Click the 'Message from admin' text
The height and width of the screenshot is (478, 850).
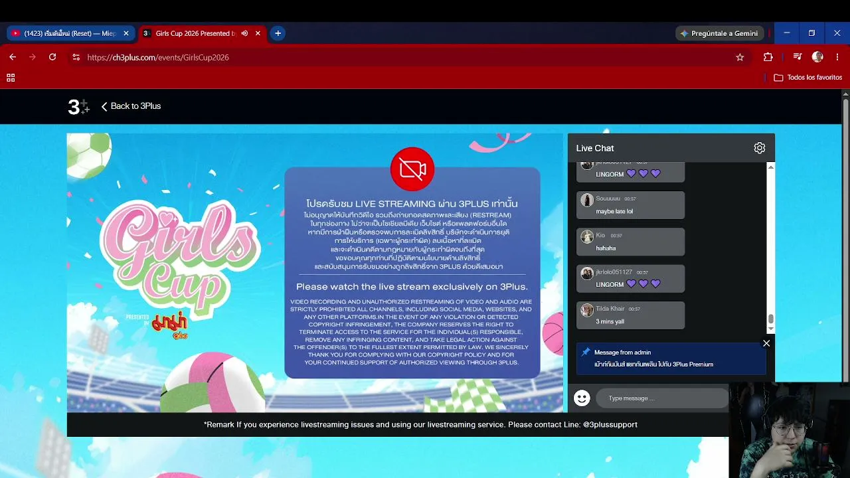pos(622,353)
